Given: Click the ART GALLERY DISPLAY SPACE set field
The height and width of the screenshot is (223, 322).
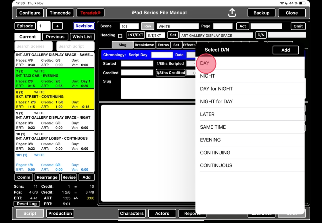Looking at the screenshot, I should coord(216,36).
